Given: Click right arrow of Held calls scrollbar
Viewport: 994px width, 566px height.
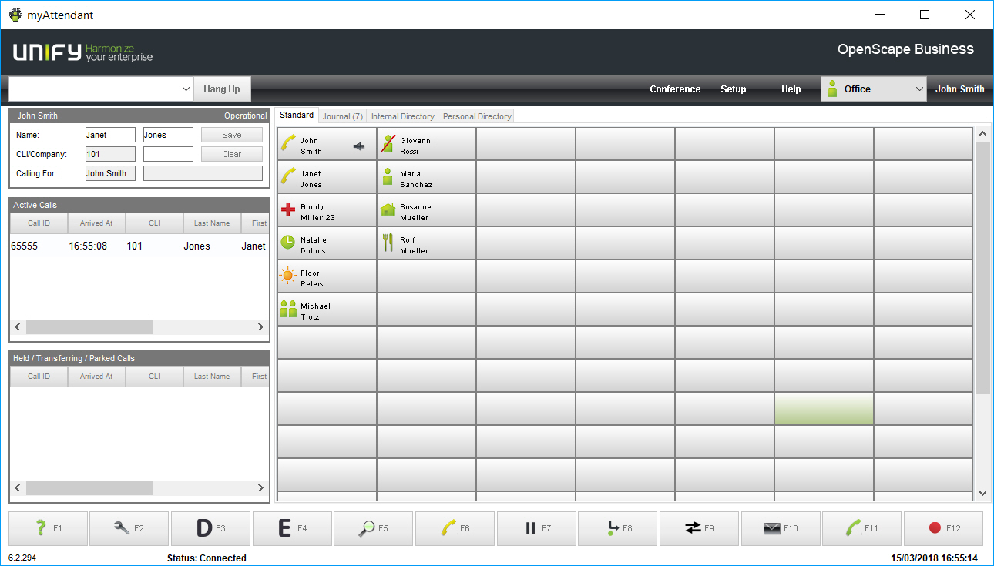Looking at the screenshot, I should point(260,488).
